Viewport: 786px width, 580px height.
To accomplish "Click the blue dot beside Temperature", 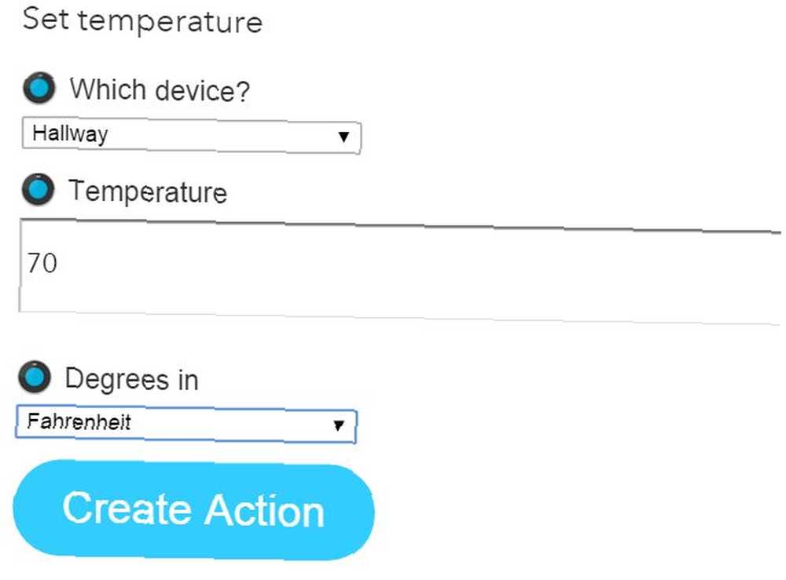I will click(38, 190).
